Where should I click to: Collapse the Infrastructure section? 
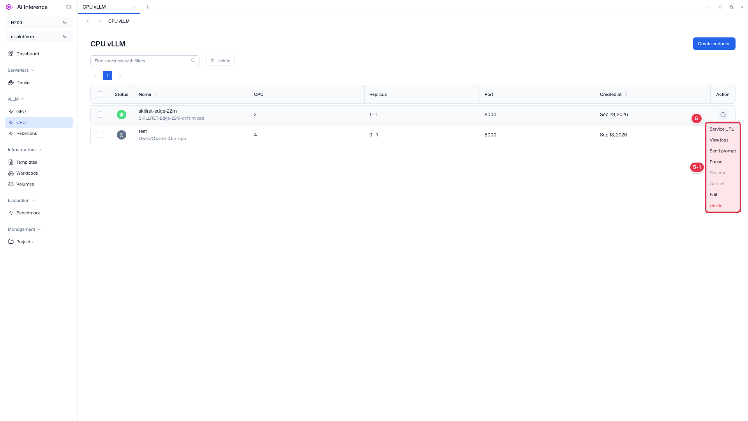point(25,150)
